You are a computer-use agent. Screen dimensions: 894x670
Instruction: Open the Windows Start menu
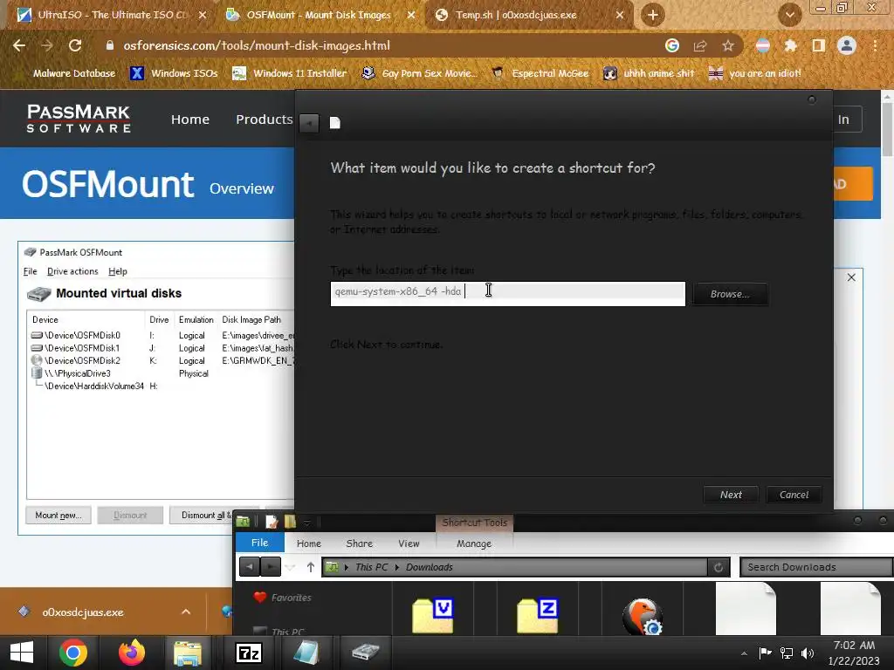click(22, 653)
